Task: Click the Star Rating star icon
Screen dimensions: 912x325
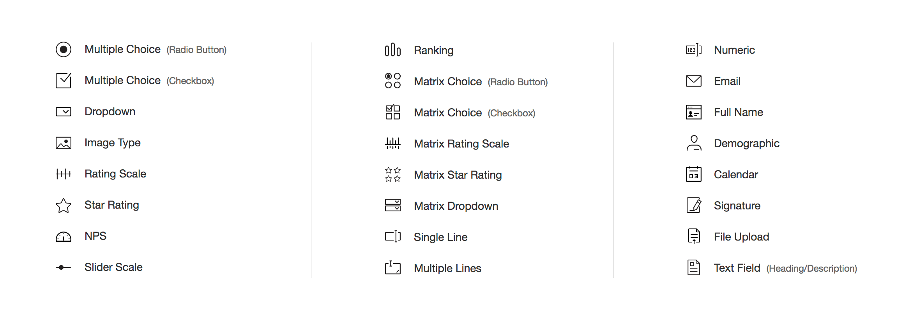Action: click(x=64, y=206)
